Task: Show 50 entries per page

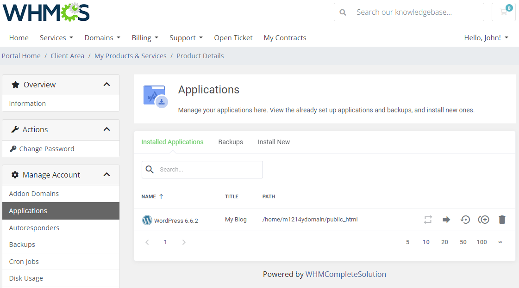Action: coord(463,242)
